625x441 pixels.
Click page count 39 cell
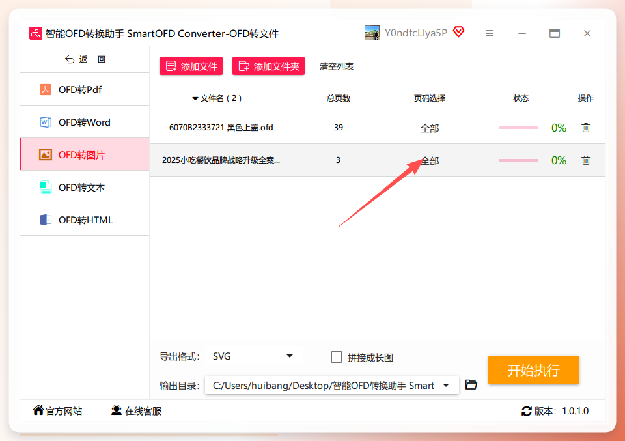[x=339, y=128]
